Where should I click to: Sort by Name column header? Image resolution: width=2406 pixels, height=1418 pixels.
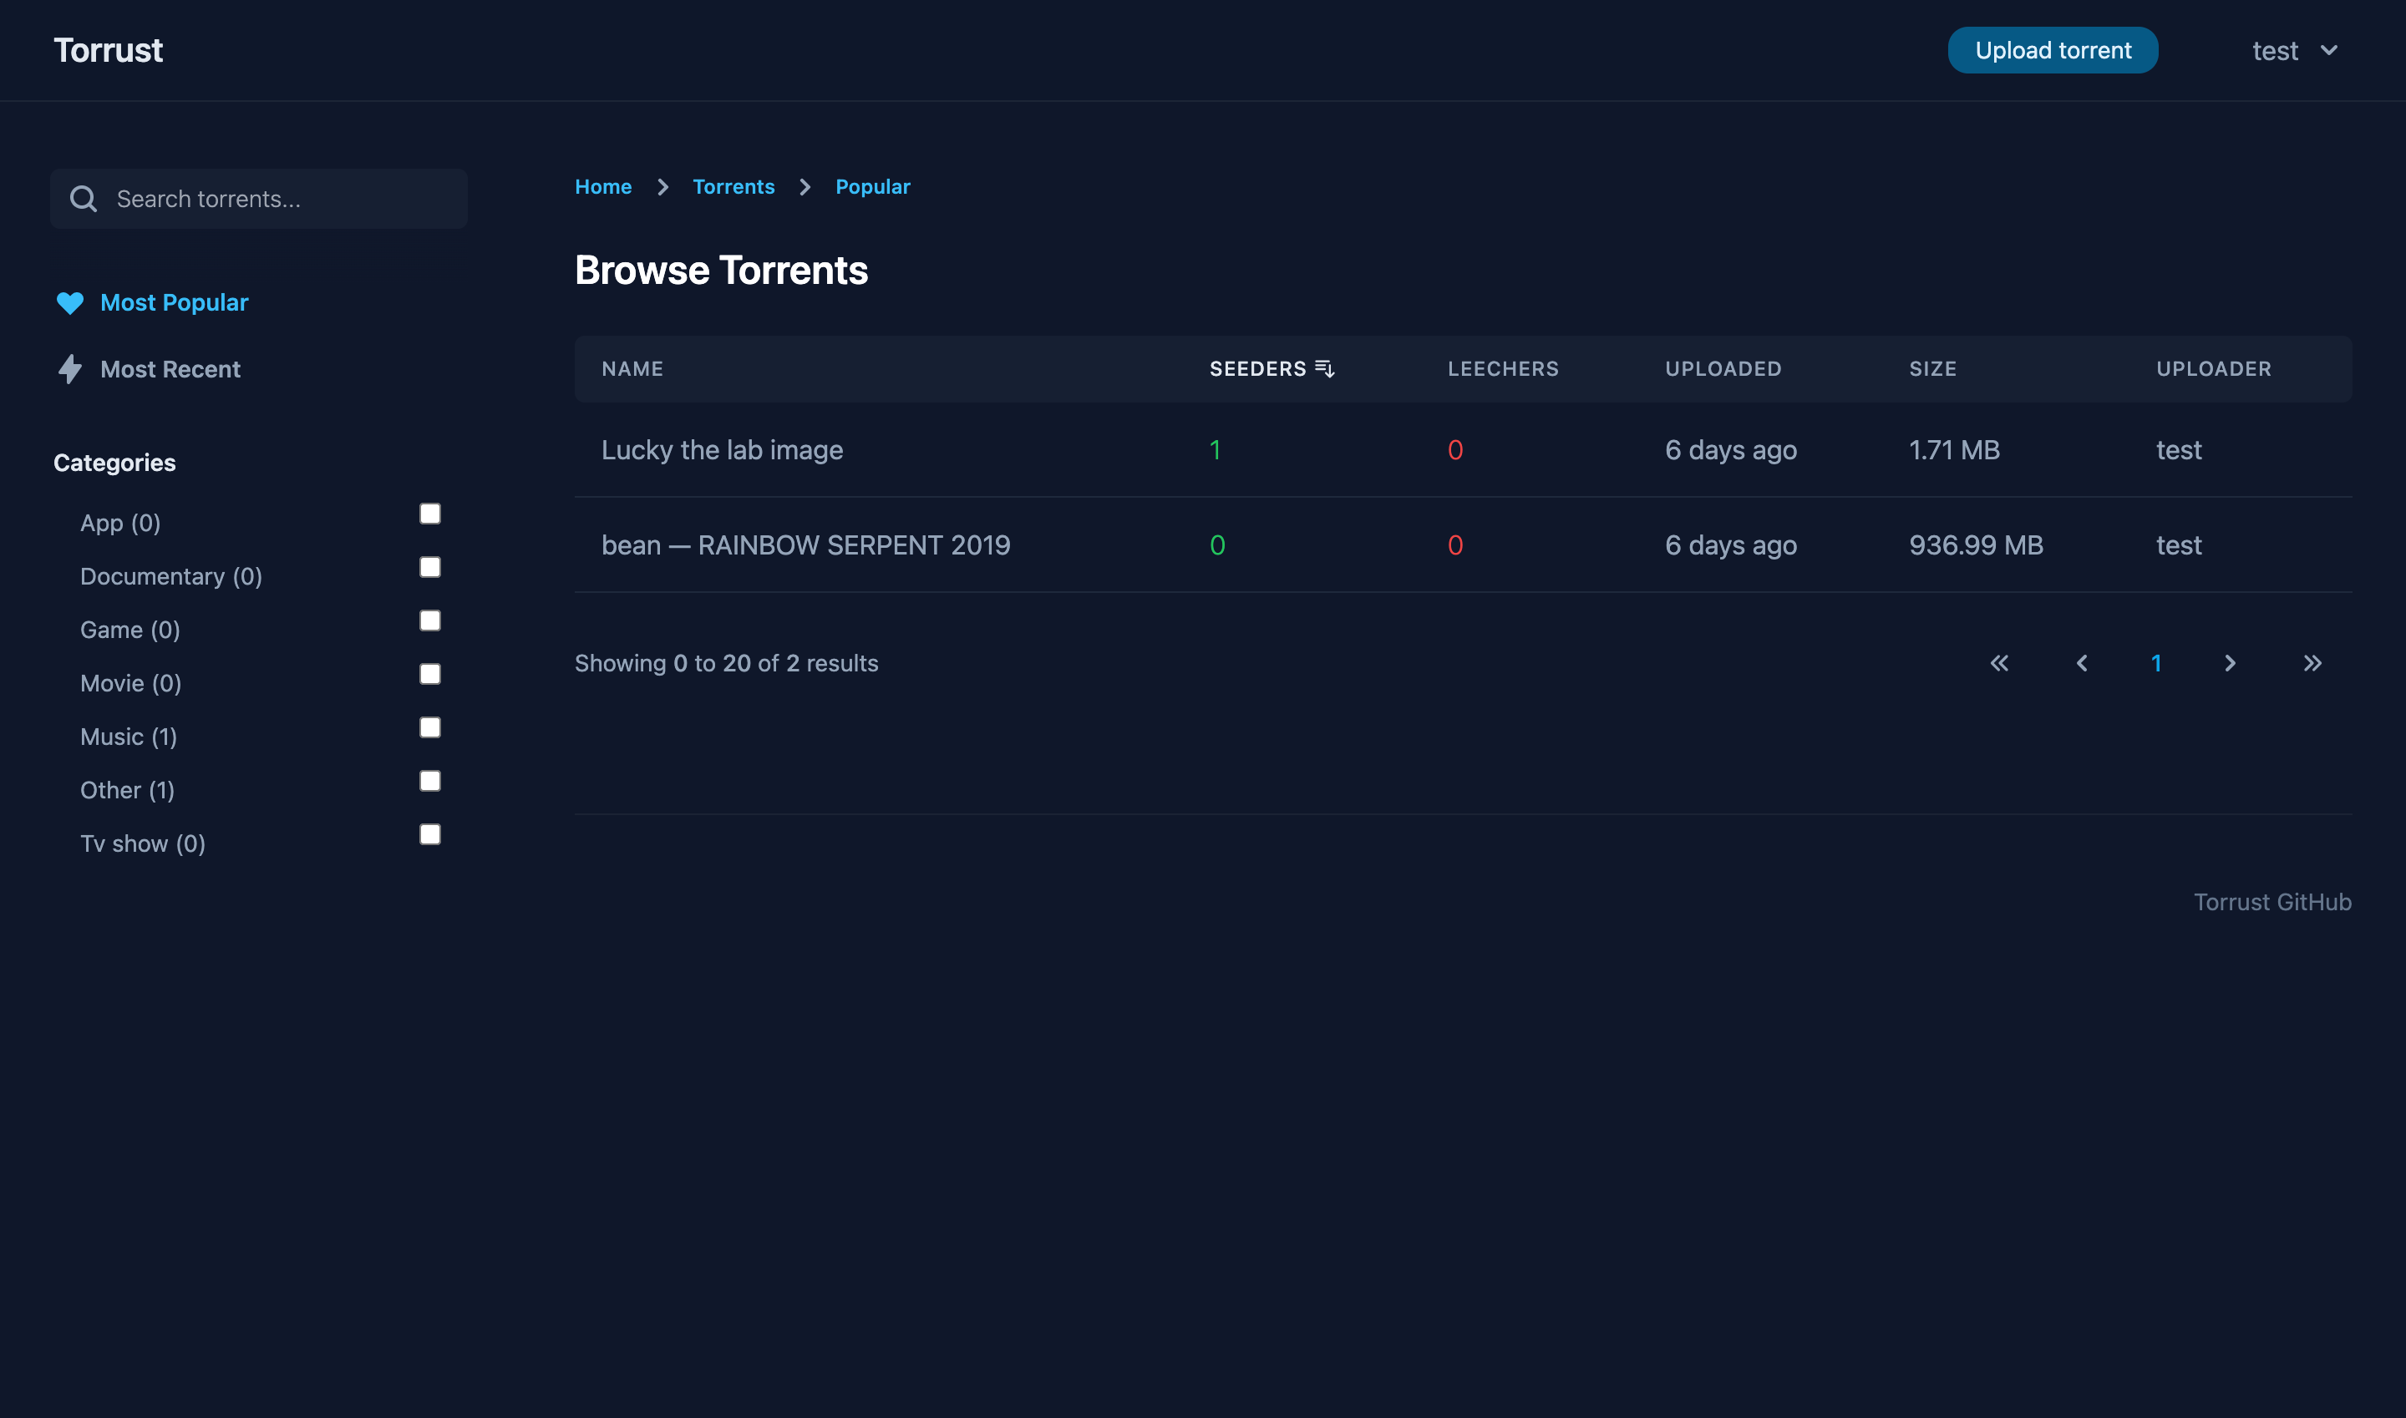632,369
